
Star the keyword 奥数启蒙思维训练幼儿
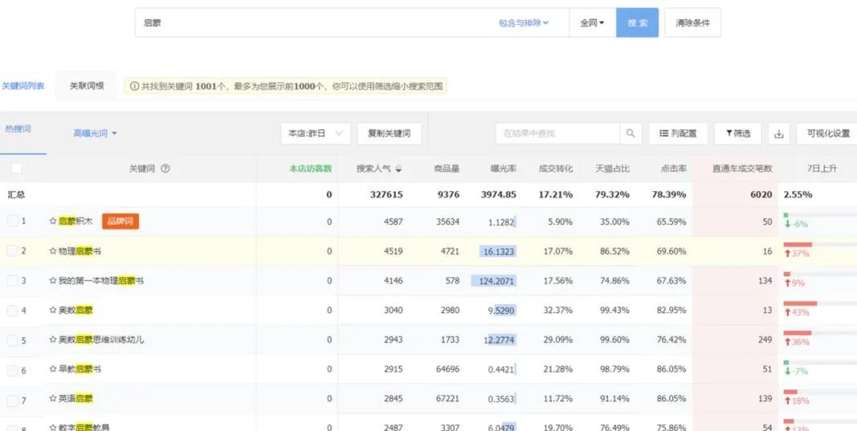[x=53, y=340]
